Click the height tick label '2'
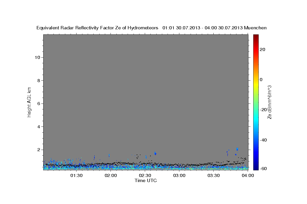Image resolution: width=307 pixels, height=204 pixels. pos(39,150)
